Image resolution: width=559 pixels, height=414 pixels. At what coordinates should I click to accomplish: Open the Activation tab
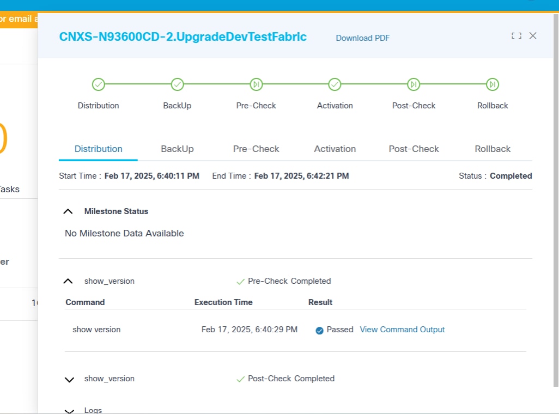click(x=335, y=149)
